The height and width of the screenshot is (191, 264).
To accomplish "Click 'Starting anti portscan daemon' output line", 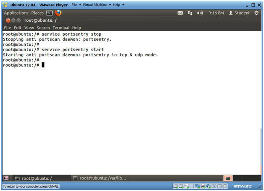I will click(x=80, y=55).
